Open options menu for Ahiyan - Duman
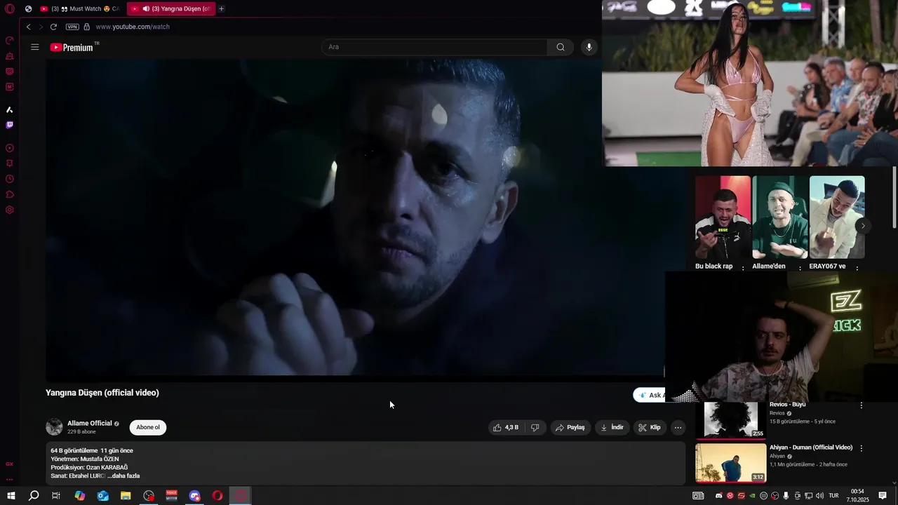This screenshot has width=898, height=505. point(862,448)
